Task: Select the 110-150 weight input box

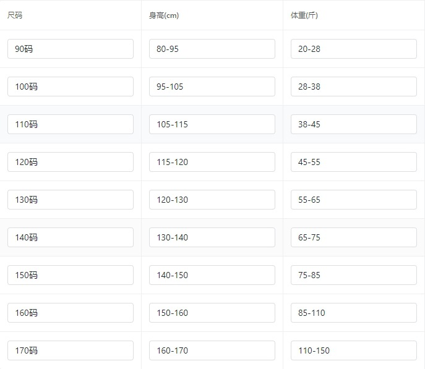Action: point(354,350)
